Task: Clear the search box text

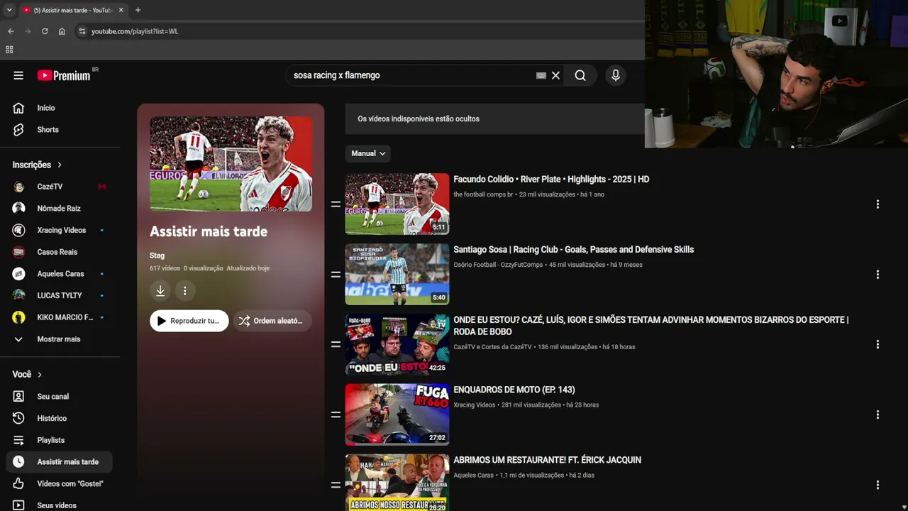Action: tap(556, 75)
